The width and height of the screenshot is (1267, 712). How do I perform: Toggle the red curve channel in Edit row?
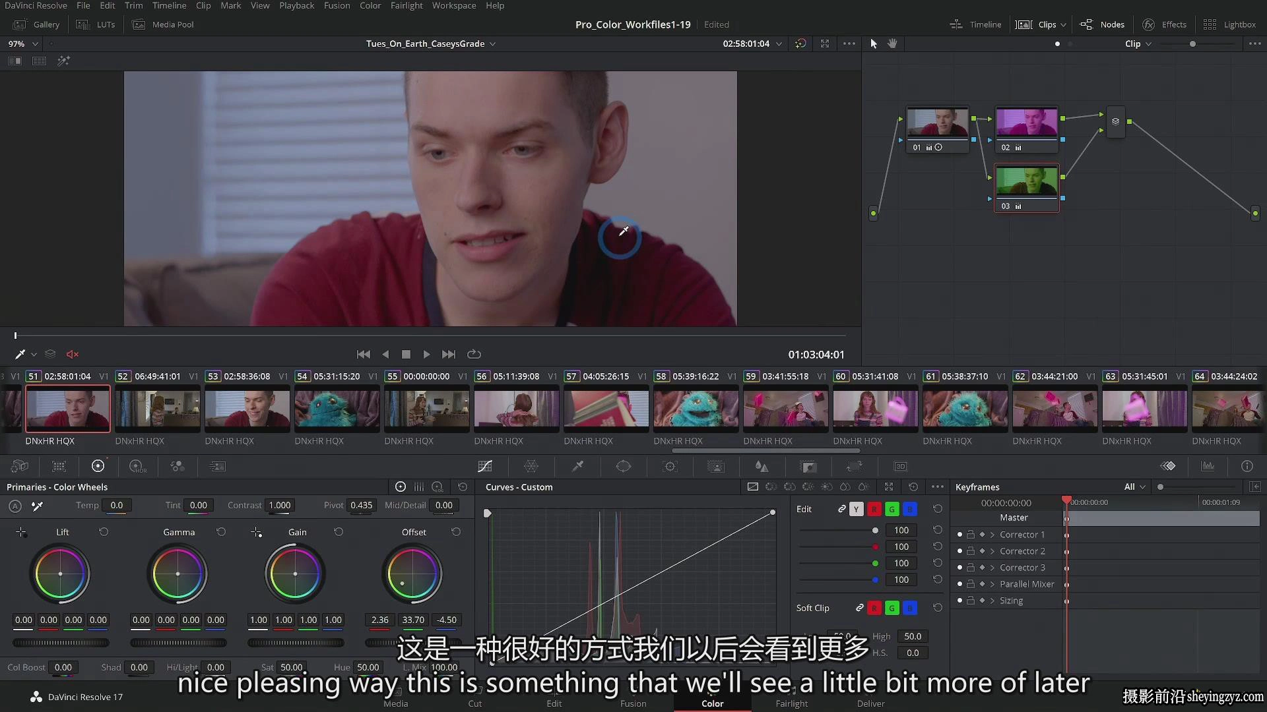click(874, 509)
